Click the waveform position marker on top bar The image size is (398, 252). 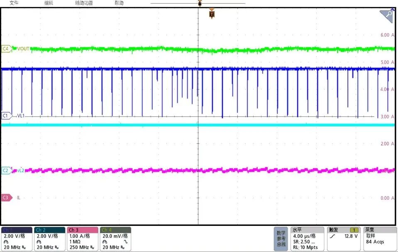200,4
